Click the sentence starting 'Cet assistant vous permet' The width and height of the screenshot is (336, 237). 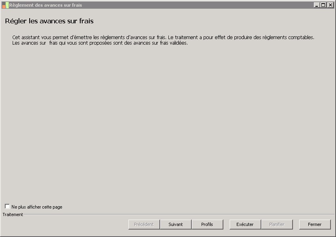pyautogui.click(x=89, y=38)
